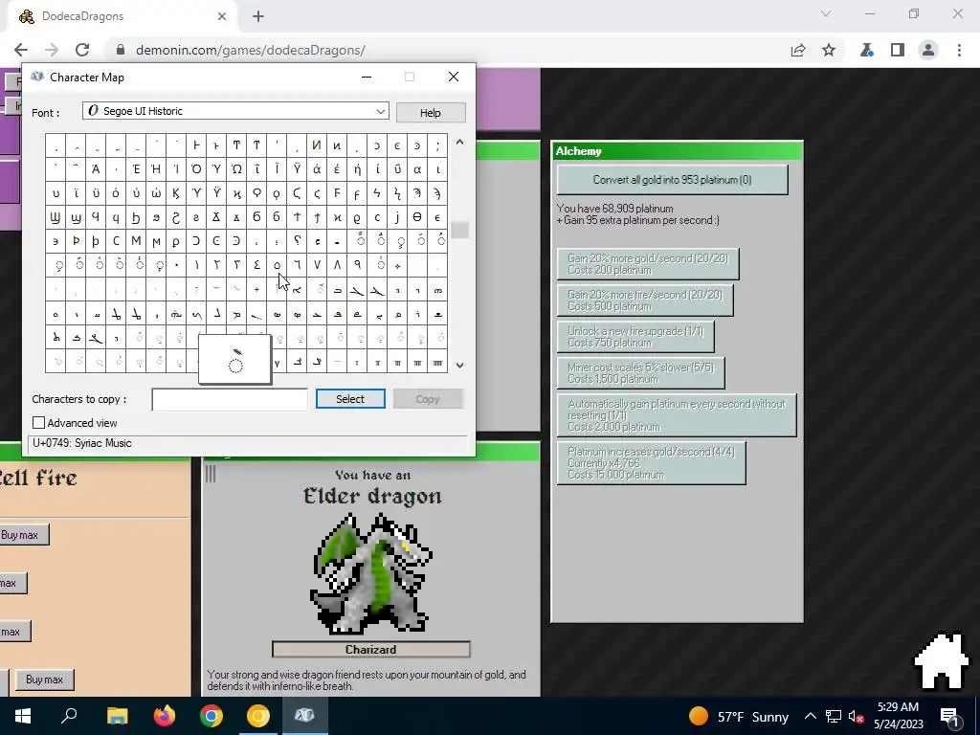Click the Help button in Character Map

430,113
